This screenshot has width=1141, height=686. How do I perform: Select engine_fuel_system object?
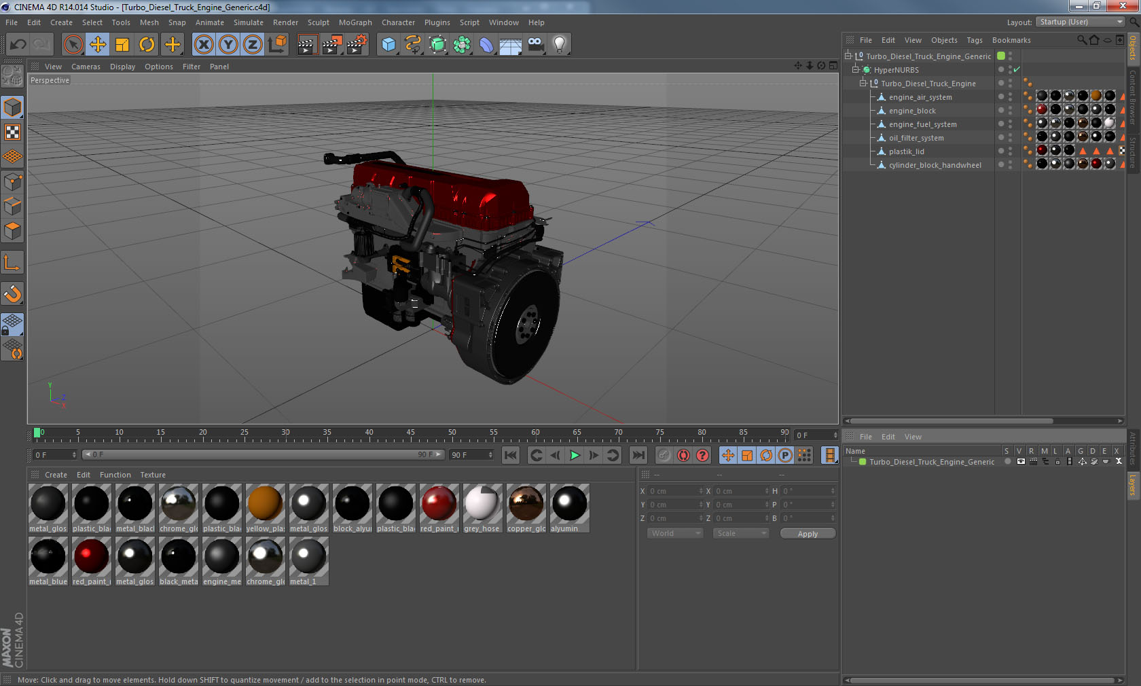pos(922,124)
